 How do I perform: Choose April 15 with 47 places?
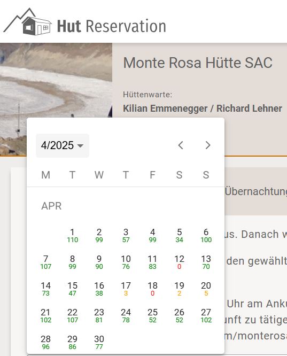(73, 289)
